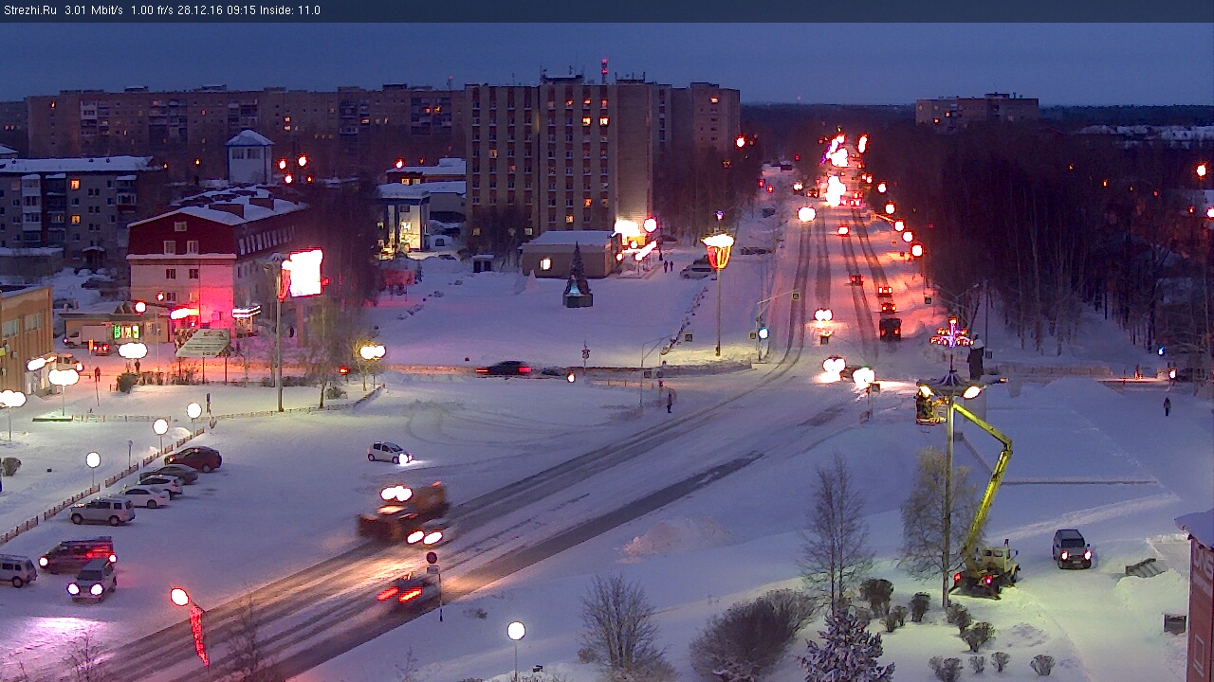Click the "1.00 fr/s" frame rate value
1214x682 pixels.
(x=152, y=10)
